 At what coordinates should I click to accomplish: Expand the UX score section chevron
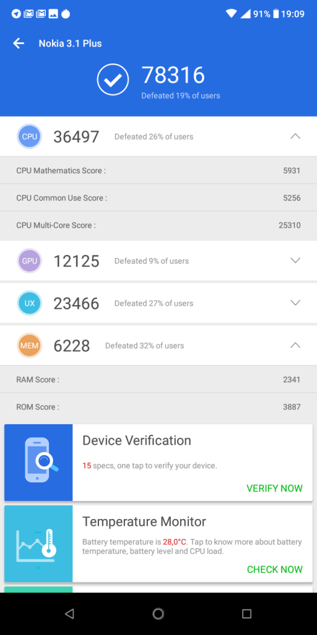pos(295,303)
